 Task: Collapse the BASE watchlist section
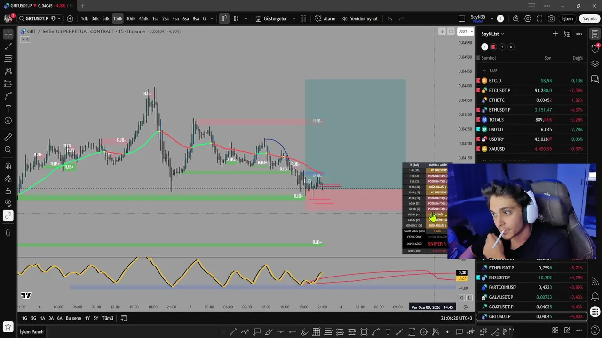tap(484, 71)
